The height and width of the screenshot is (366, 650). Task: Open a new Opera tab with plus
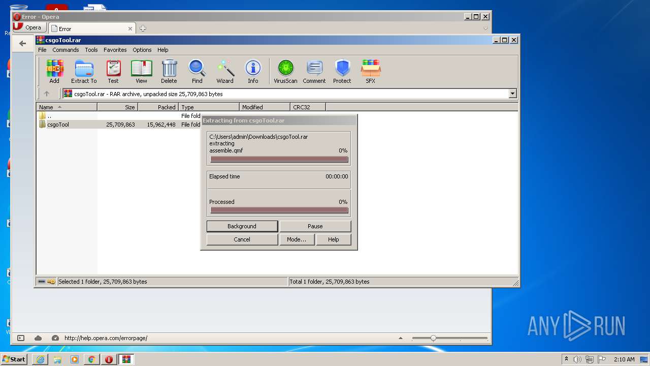[x=143, y=28]
